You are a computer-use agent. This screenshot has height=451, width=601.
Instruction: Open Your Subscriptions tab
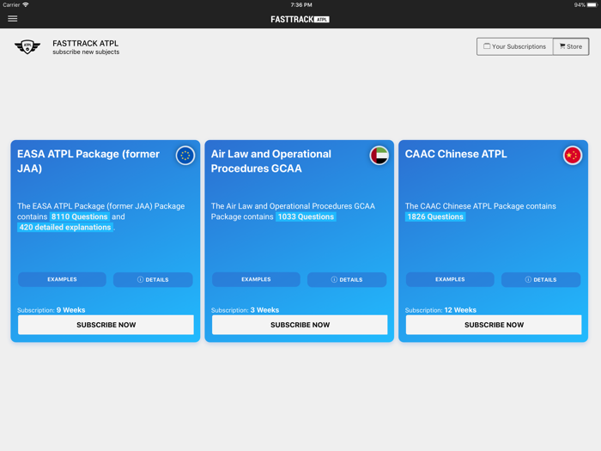[x=515, y=46]
